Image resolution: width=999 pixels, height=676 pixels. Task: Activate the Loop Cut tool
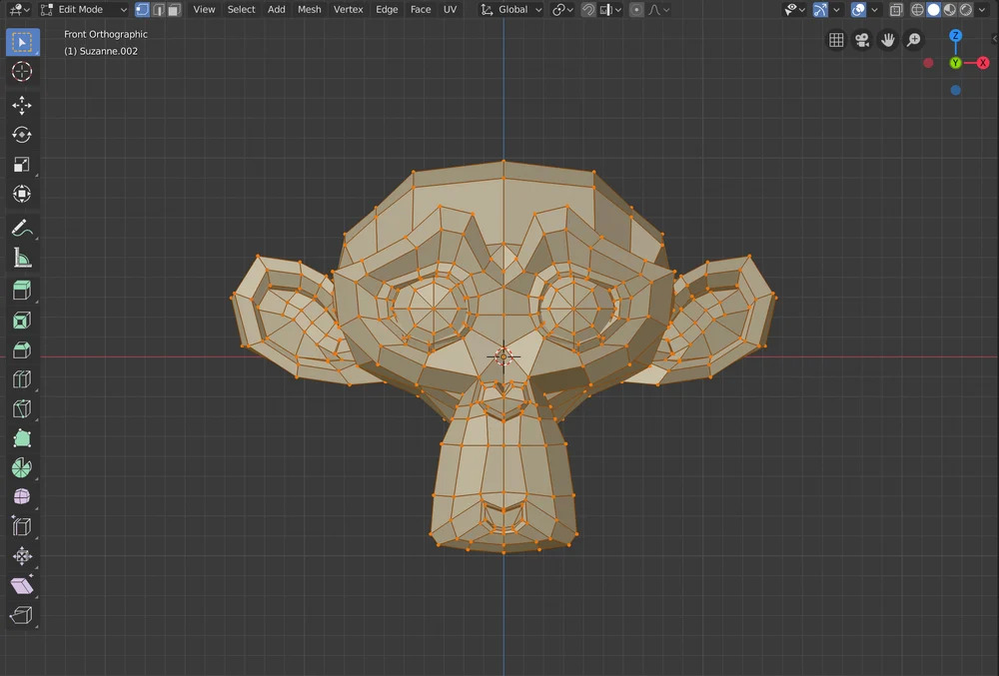tap(22, 379)
